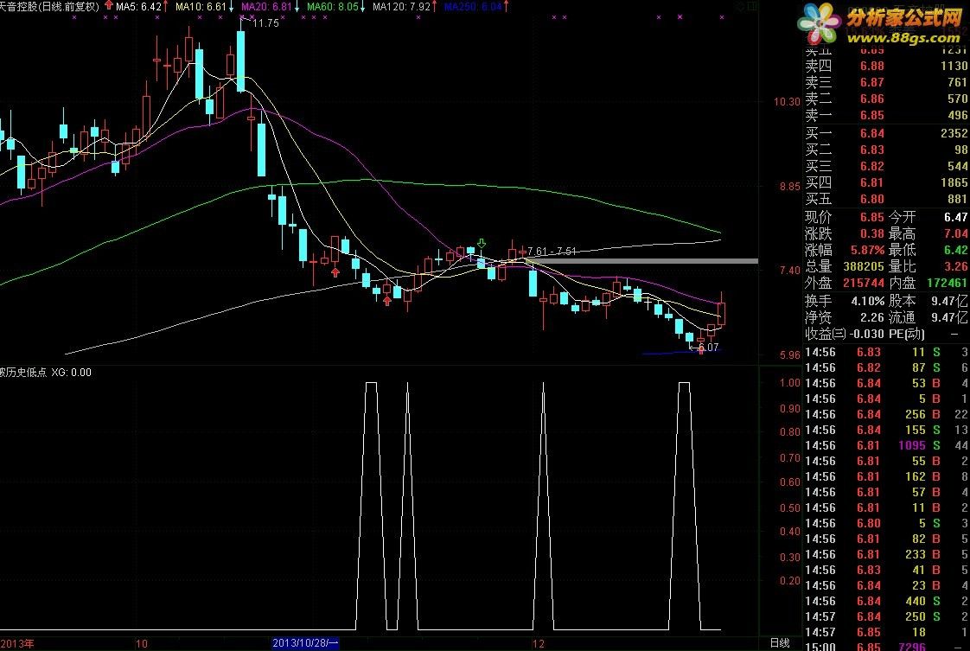The image size is (970, 651).
Task: Click the 量比 3.26 value
Action: 956,267
